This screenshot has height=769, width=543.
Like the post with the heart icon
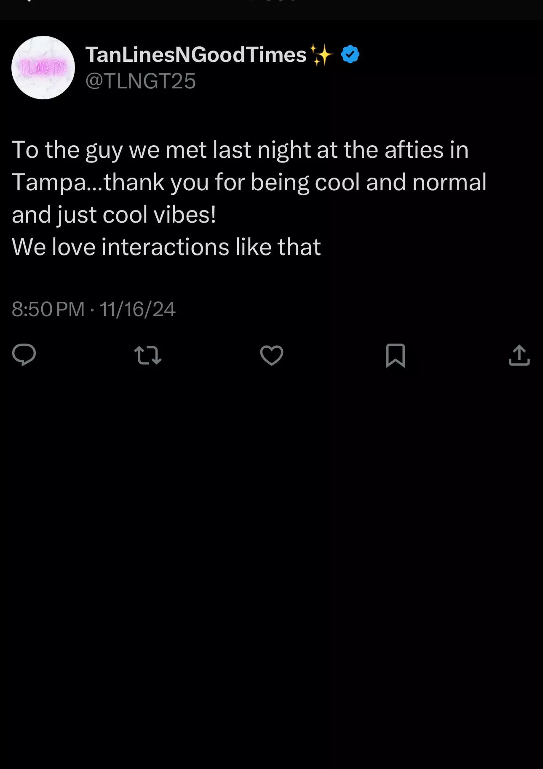click(x=272, y=355)
